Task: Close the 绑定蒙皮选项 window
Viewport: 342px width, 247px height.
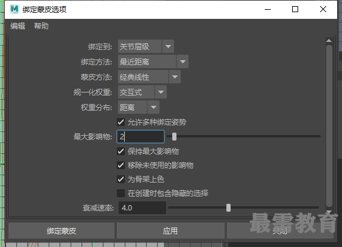Action: tap(323, 9)
